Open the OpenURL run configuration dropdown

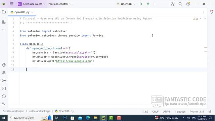click(x=126, y=4)
